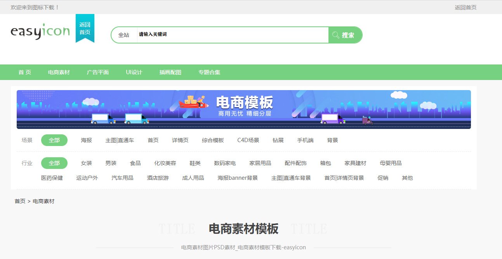Filter industry by 家居用品
The height and width of the screenshot is (259, 502).
260,163
